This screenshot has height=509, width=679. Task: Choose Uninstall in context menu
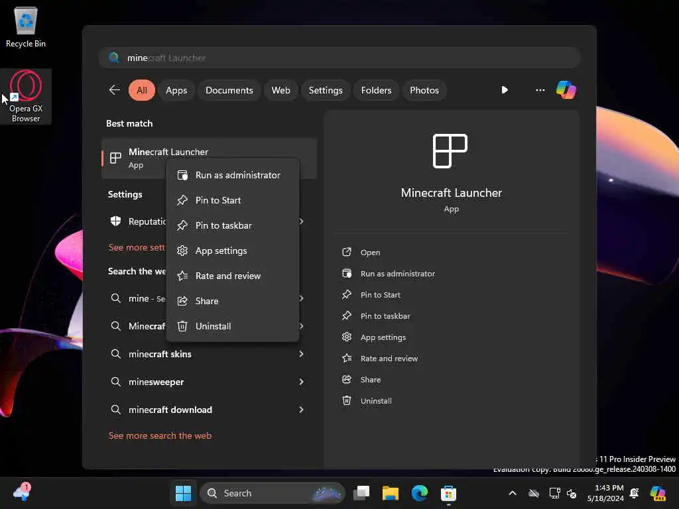pyautogui.click(x=233, y=326)
